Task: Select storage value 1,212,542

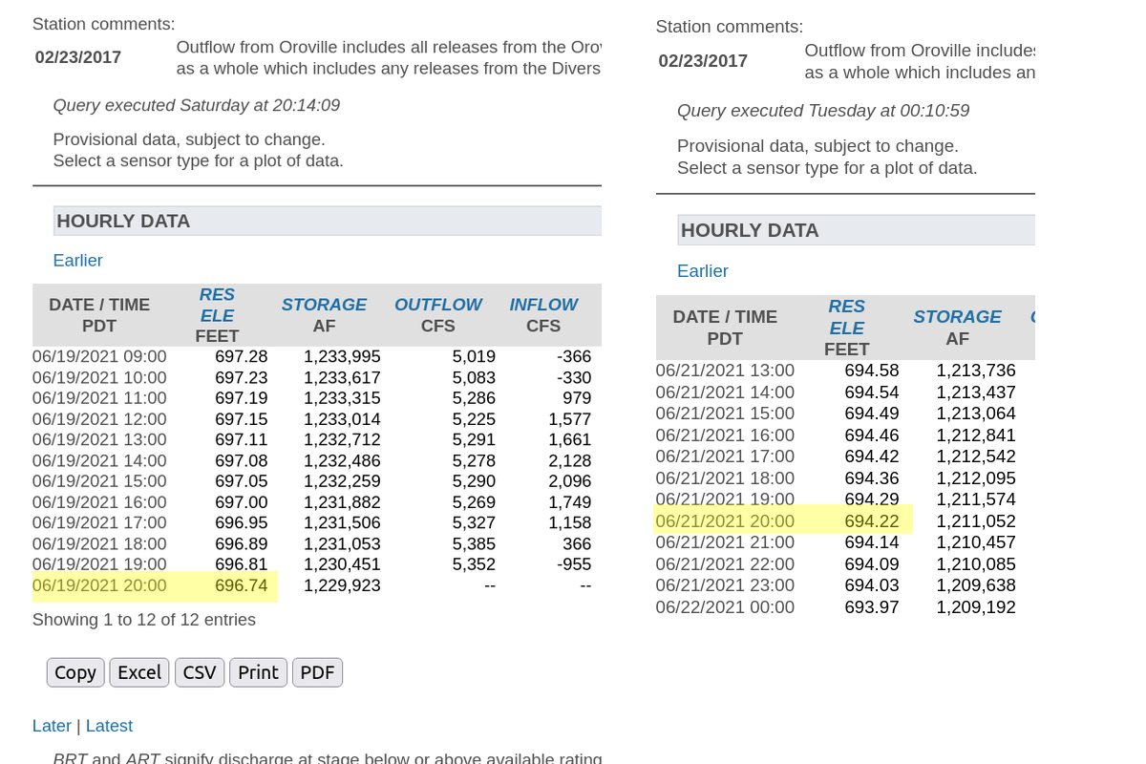Action: (976, 456)
